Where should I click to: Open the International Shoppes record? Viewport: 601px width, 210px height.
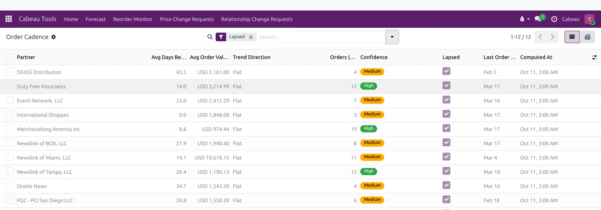point(43,115)
